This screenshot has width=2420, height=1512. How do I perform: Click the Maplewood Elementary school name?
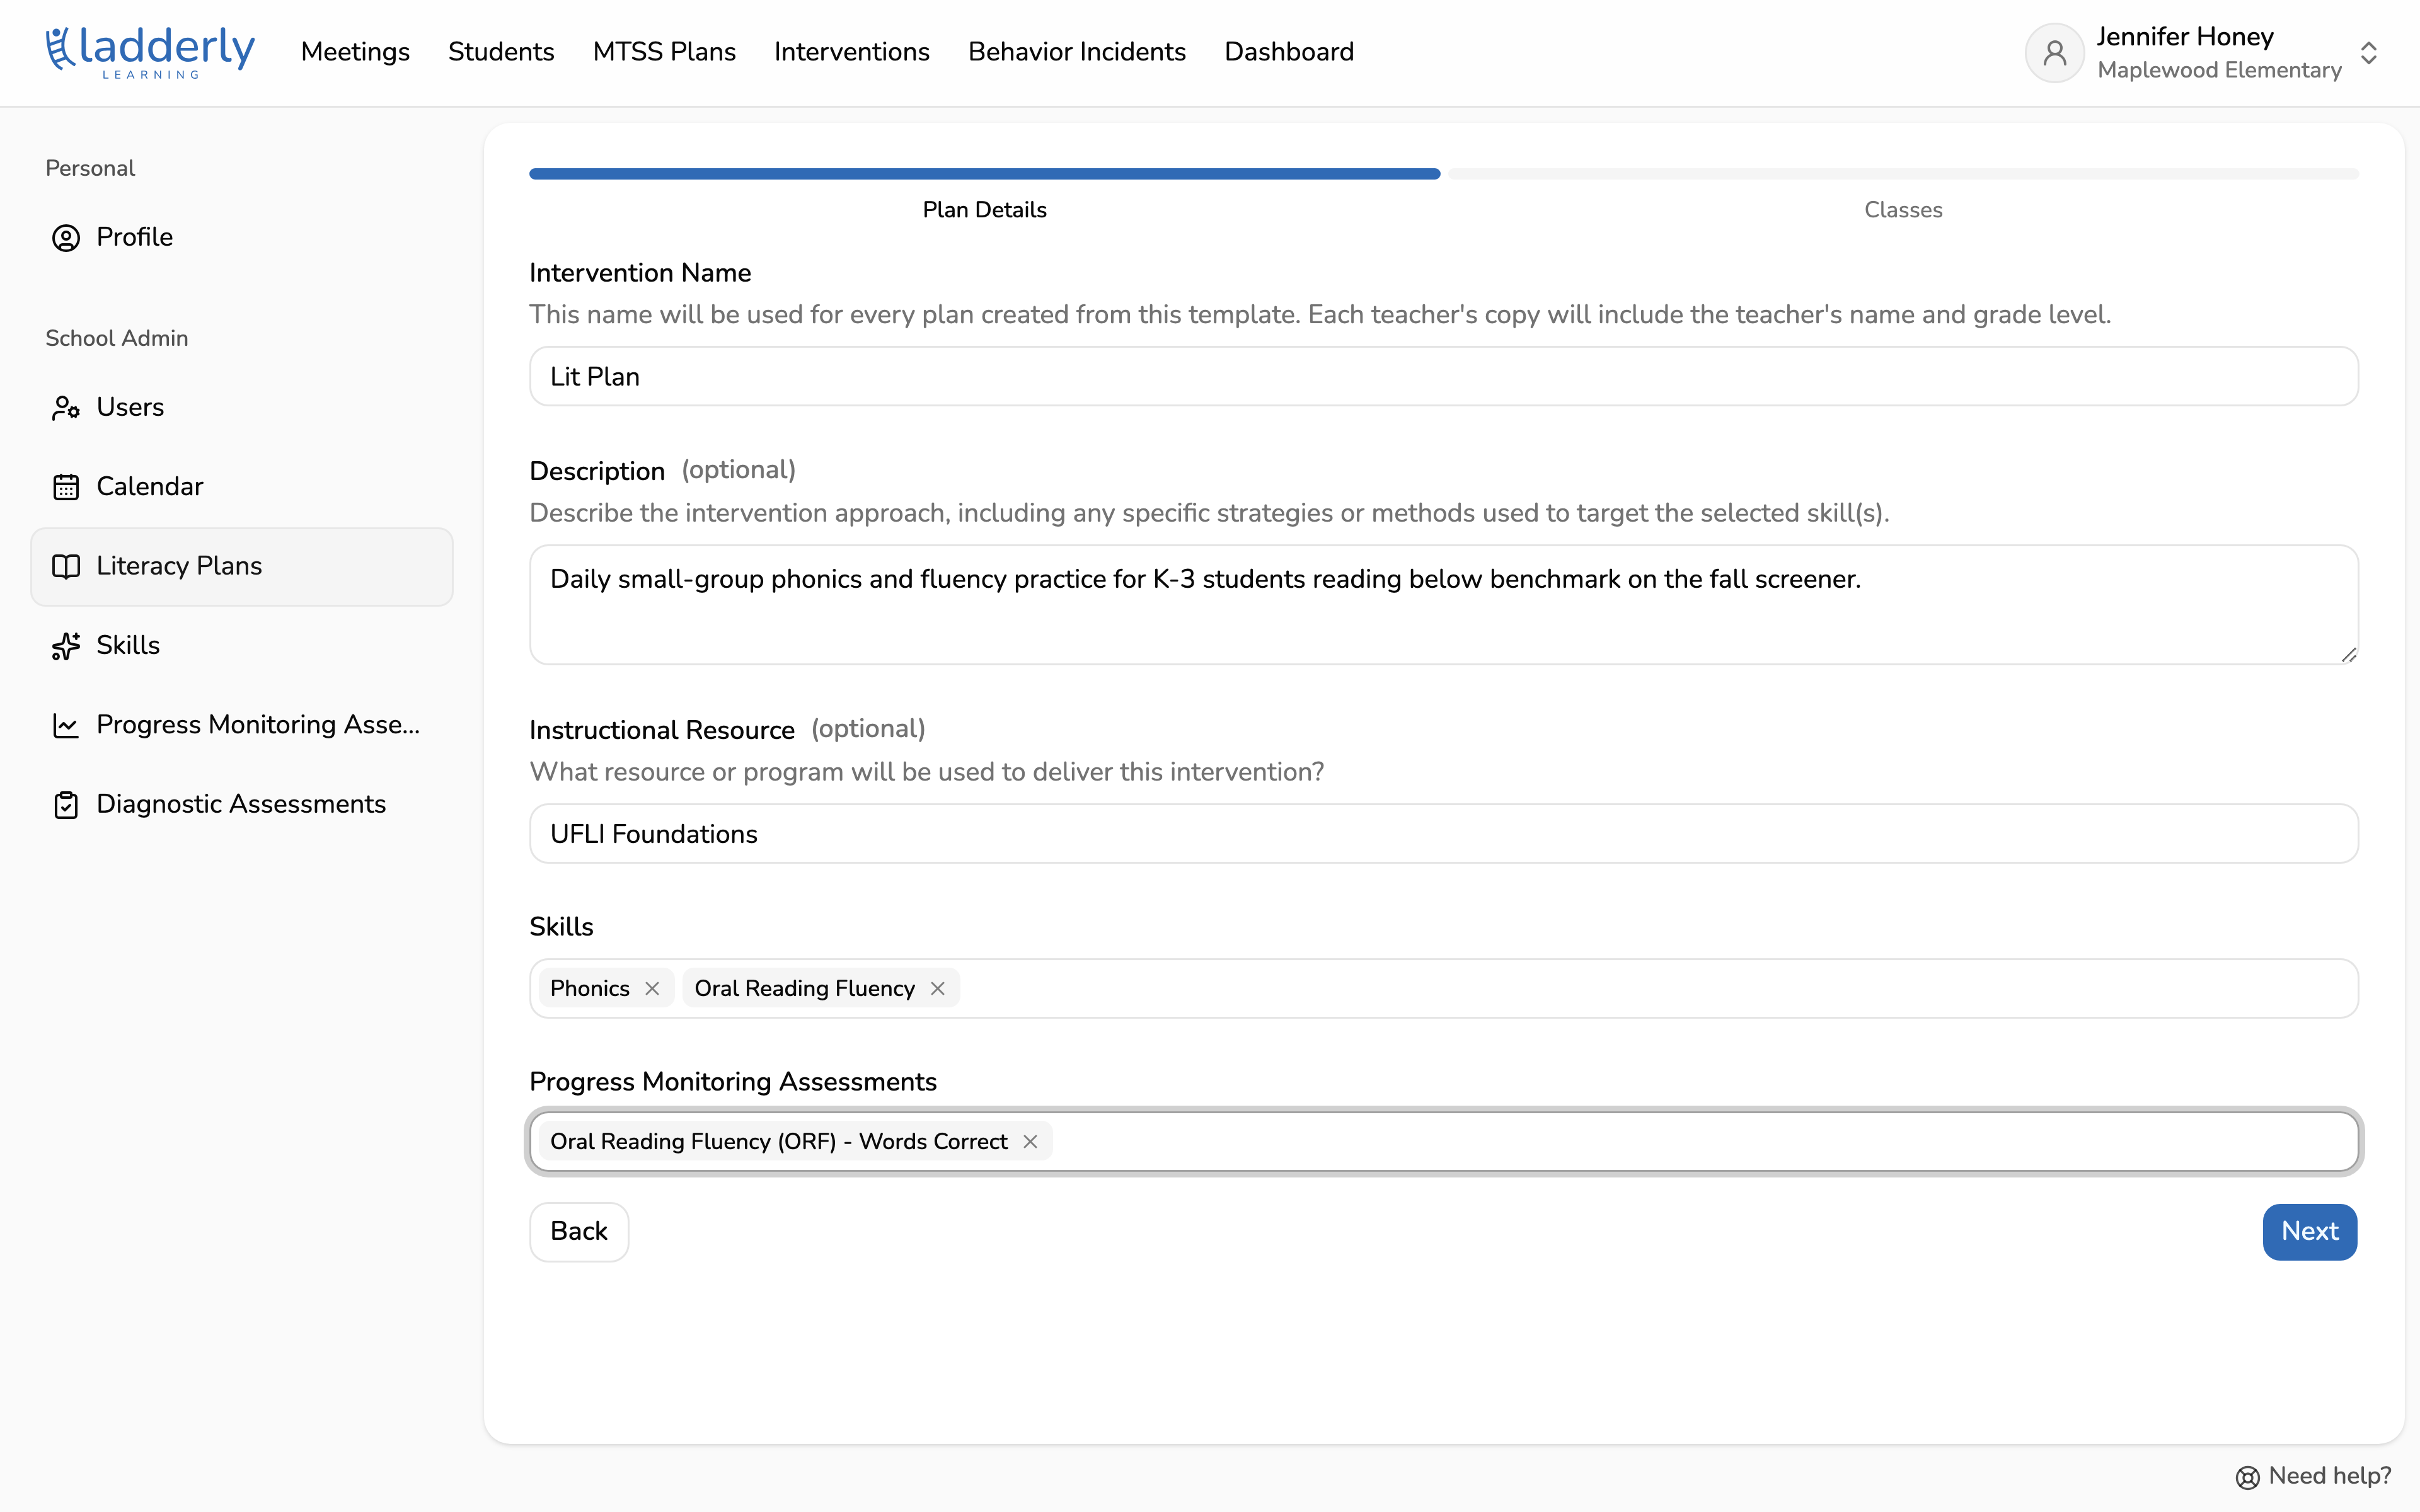2219,70
